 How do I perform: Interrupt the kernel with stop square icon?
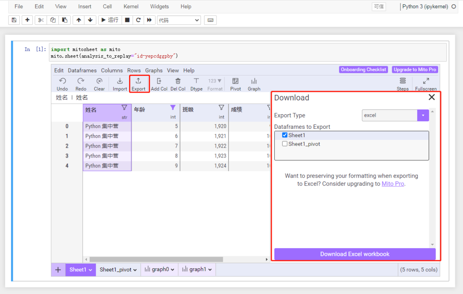point(127,20)
